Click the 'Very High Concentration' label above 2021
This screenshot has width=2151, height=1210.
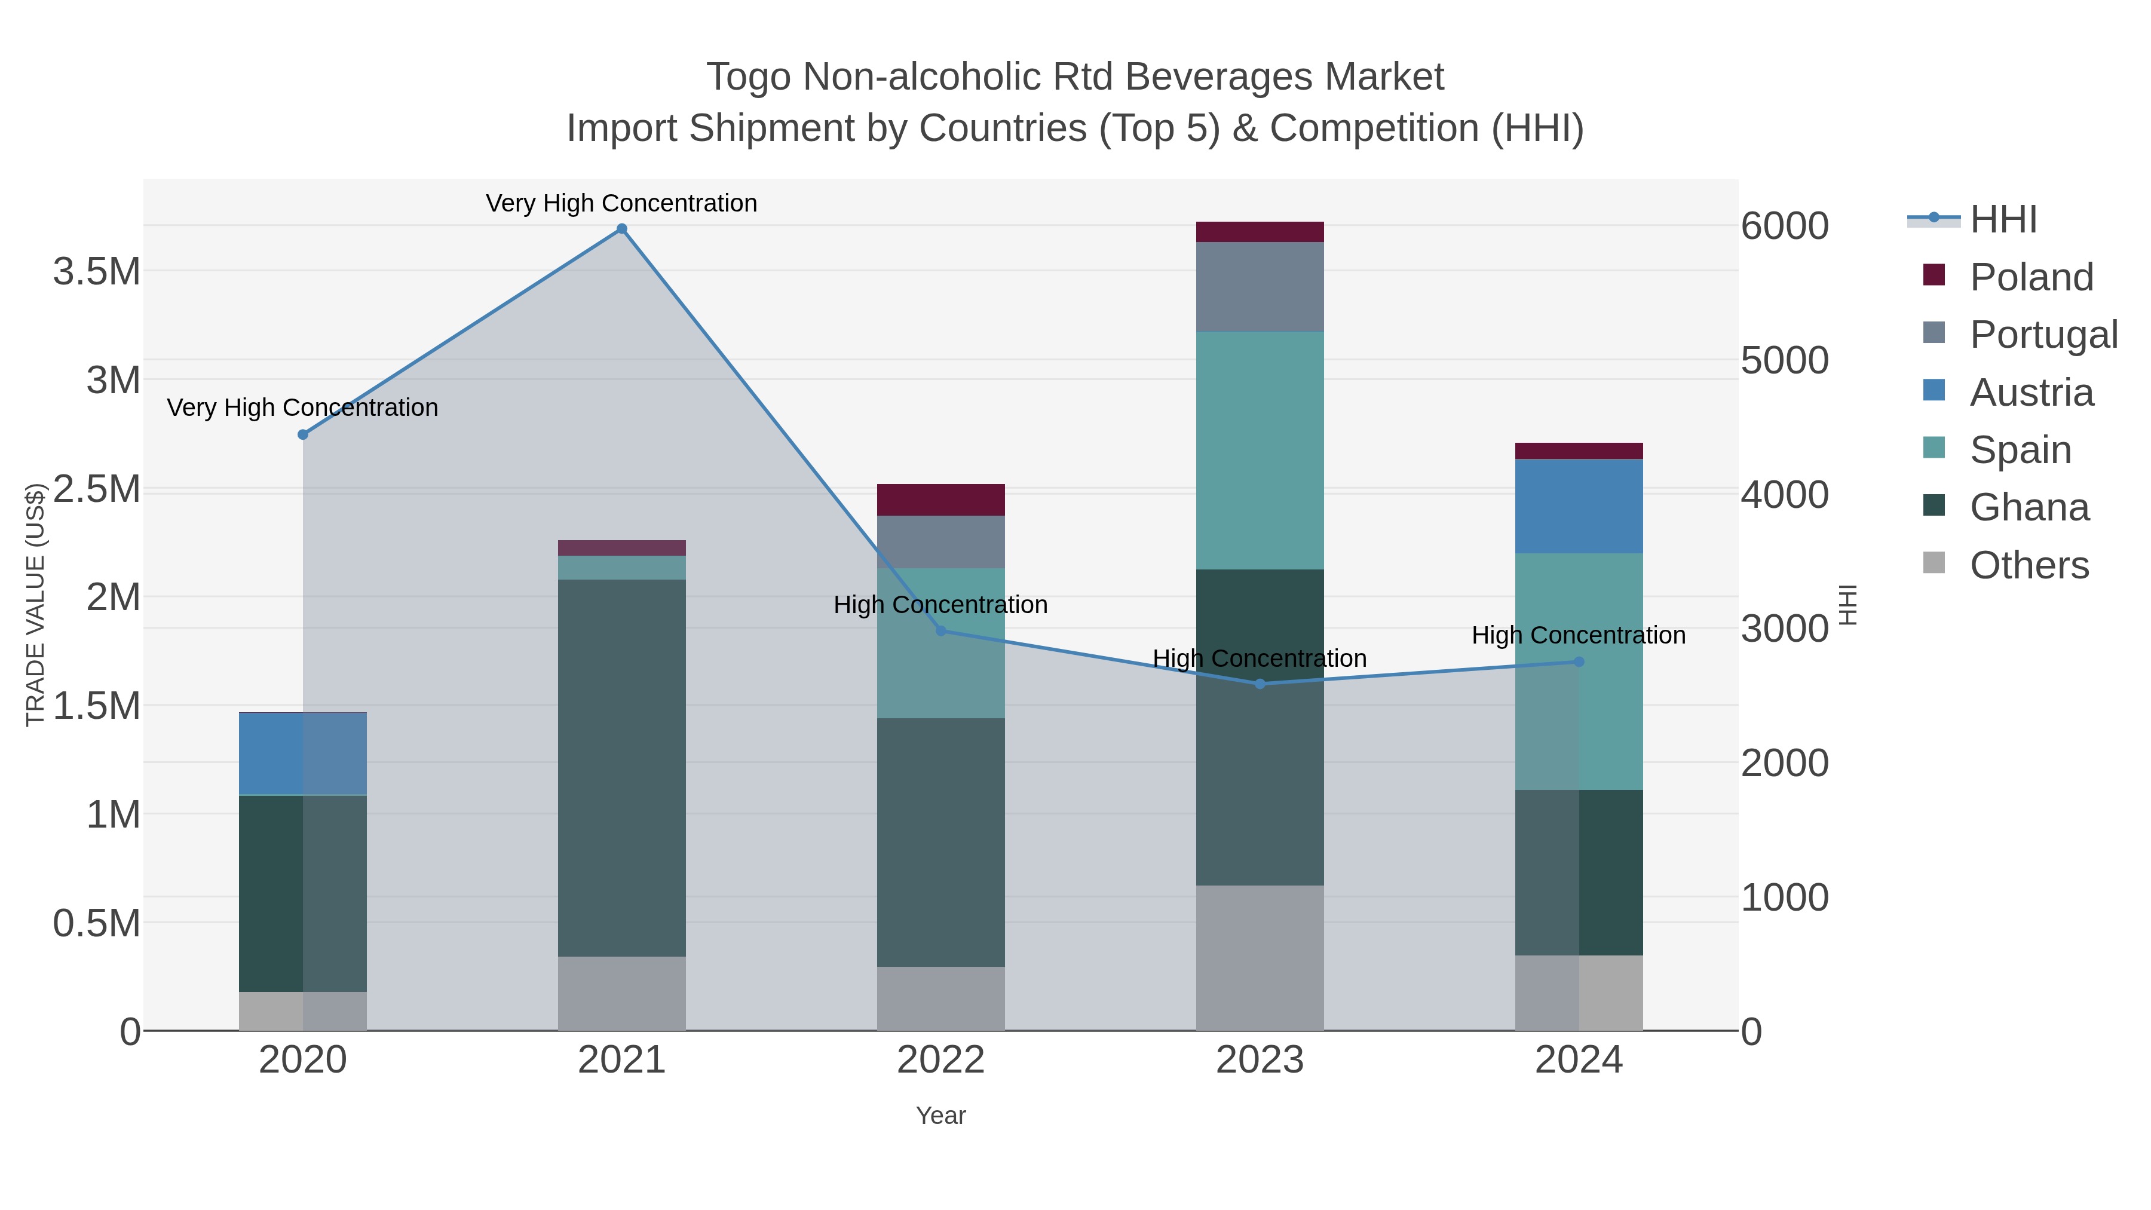pyautogui.click(x=621, y=204)
